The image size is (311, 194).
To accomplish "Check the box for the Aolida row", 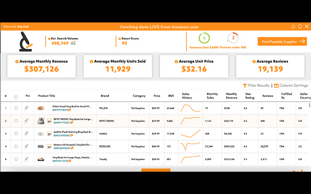I will point(16,134).
